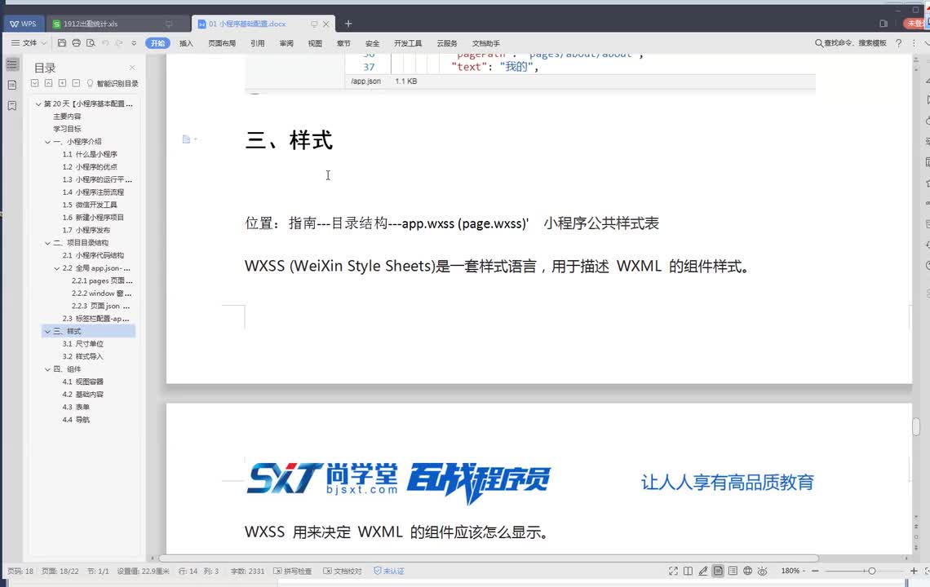Go to 4.4 导航 heading
The image size is (930, 587).
click(x=76, y=420)
